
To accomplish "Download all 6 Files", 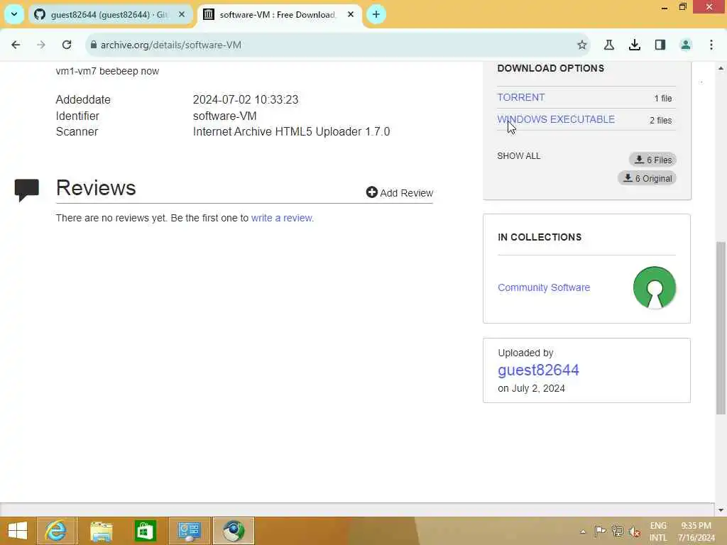I will tap(653, 160).
